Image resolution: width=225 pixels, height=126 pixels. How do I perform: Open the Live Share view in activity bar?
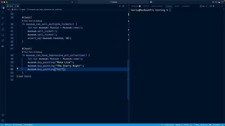pos(3,41)
